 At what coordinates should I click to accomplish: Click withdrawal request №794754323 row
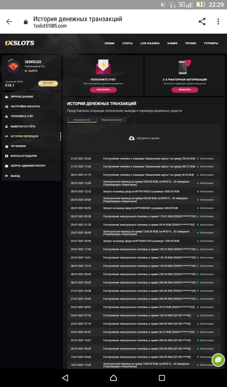(144, 192)
